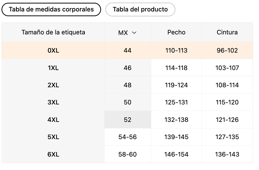Click the MX column header label
The width and height of the screenshot is (259, 170).
[x=123, y=33]
